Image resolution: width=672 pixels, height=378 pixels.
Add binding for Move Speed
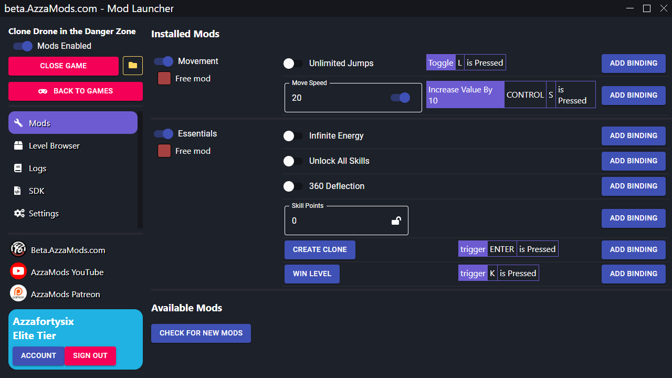coord(634,95)
